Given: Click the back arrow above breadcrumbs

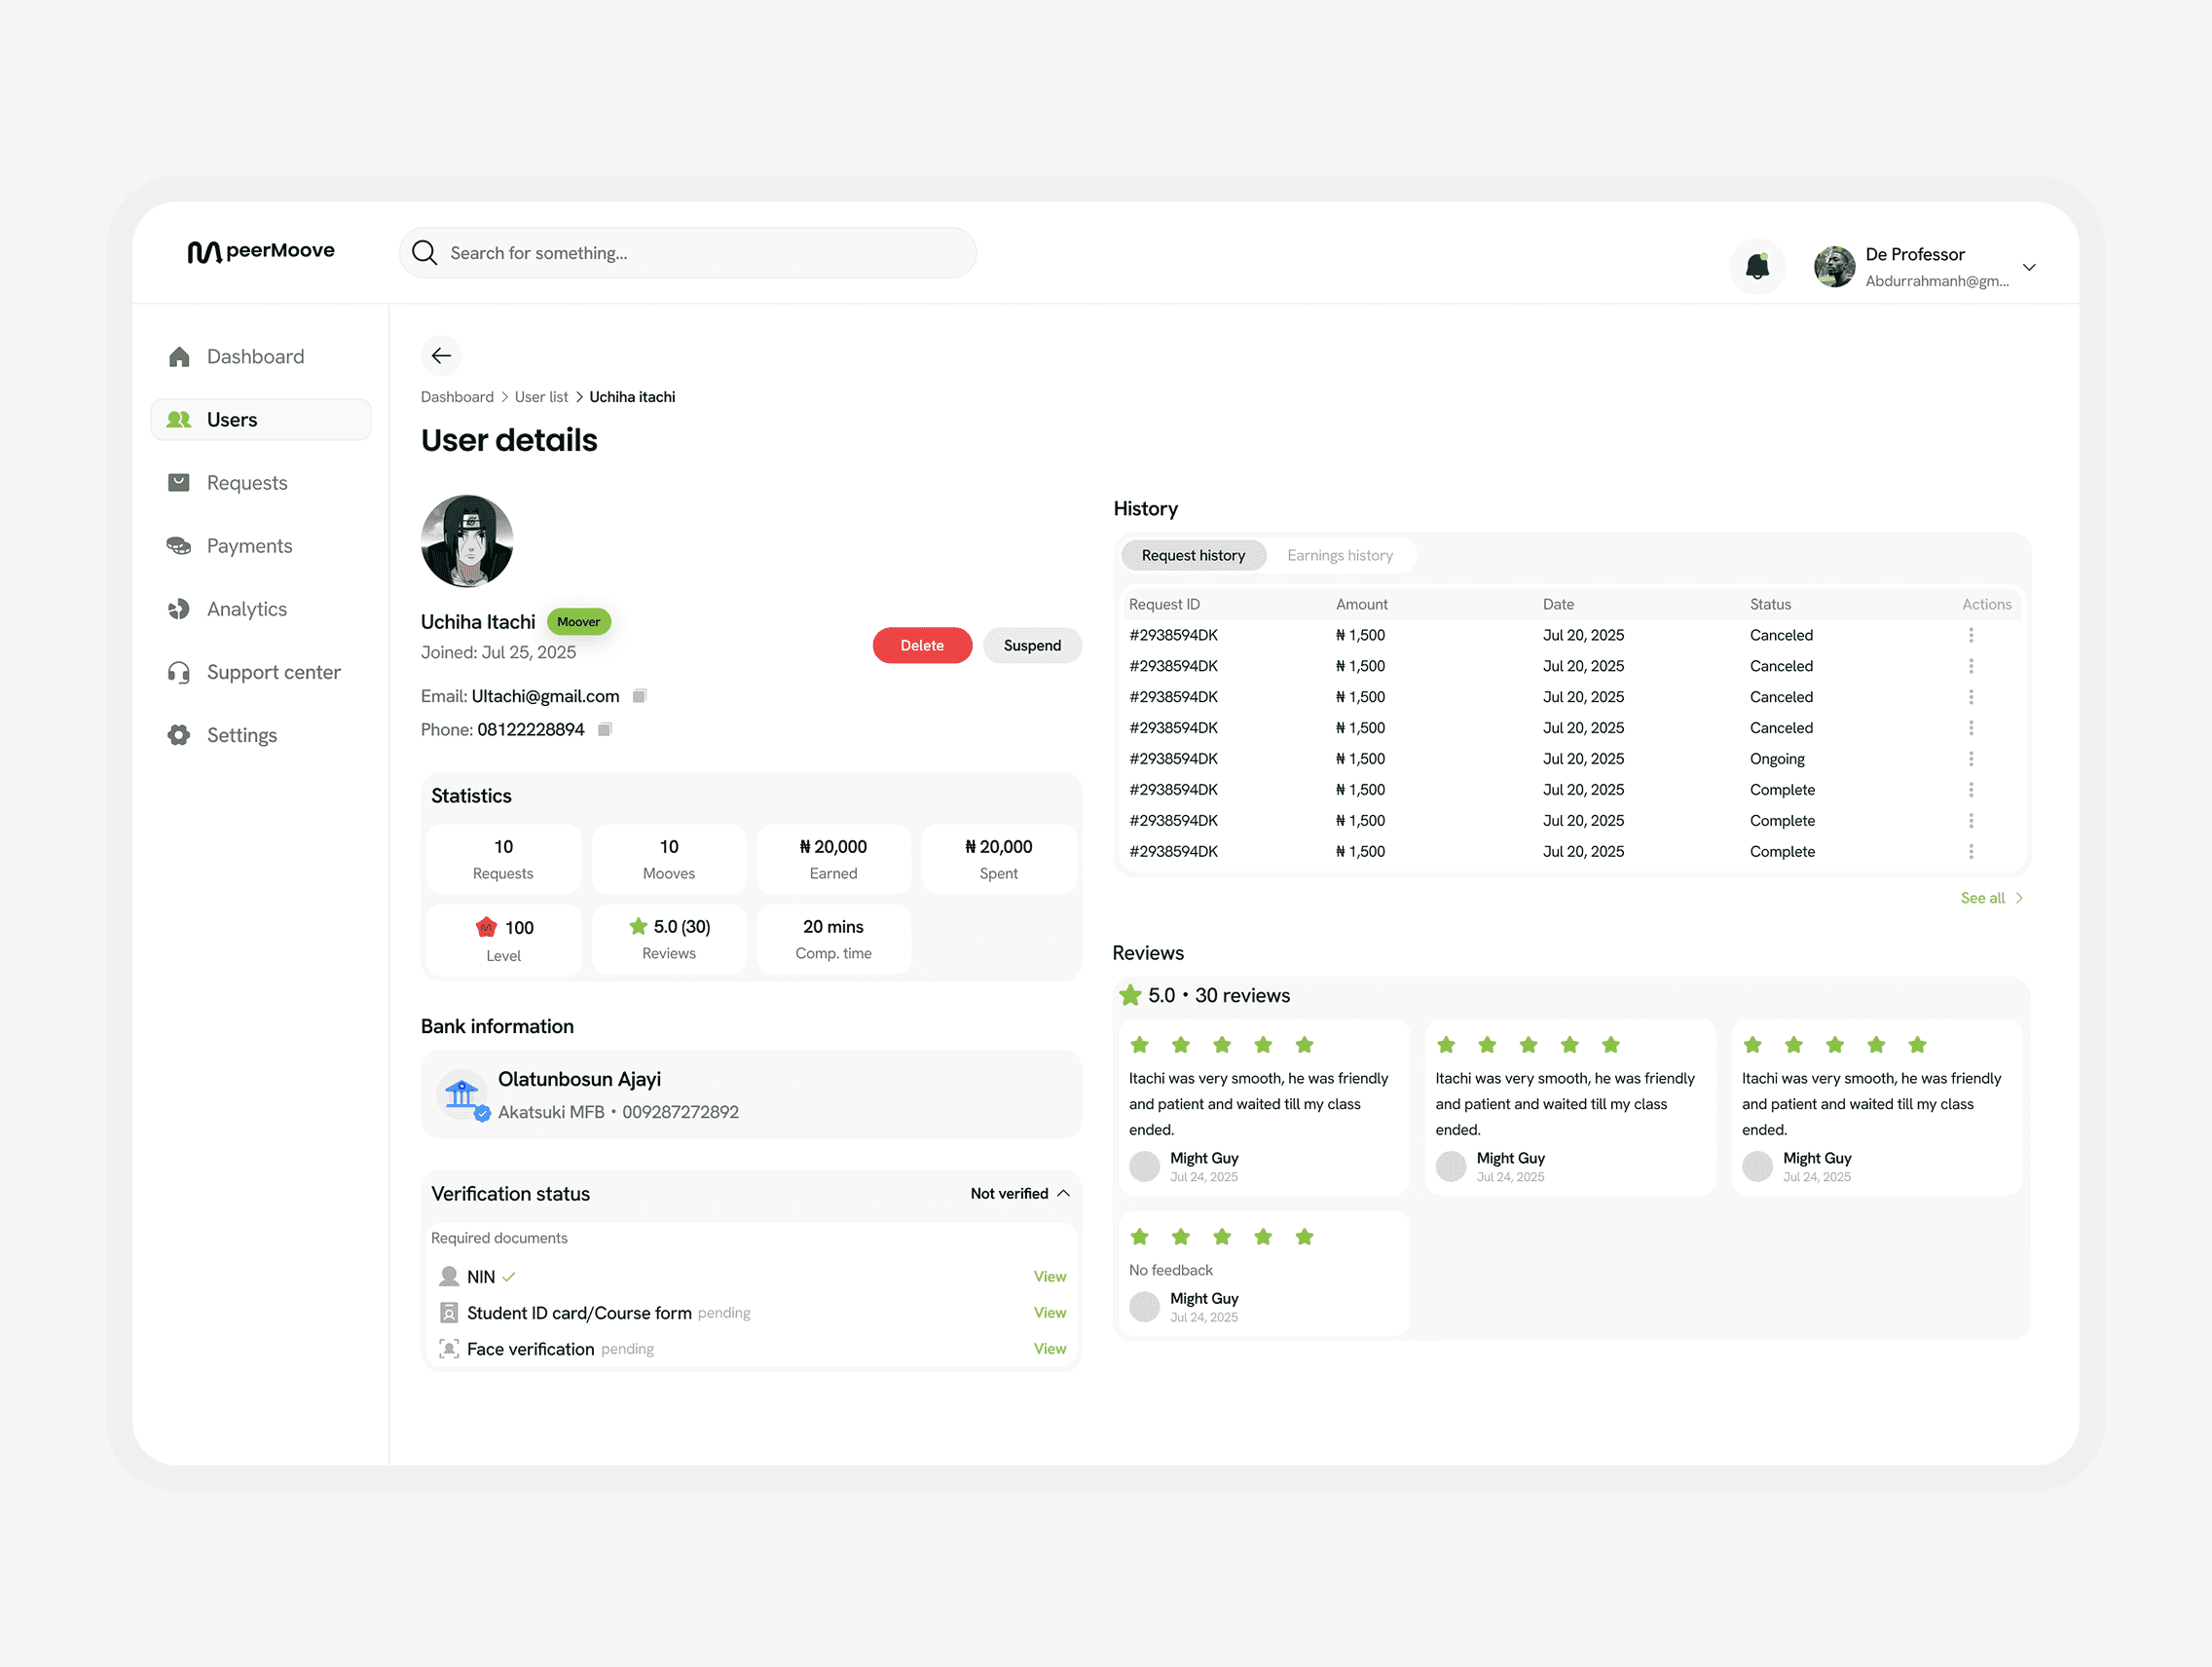Looking at the screenshot, I should pyautogui.click(x=441, y=355).
